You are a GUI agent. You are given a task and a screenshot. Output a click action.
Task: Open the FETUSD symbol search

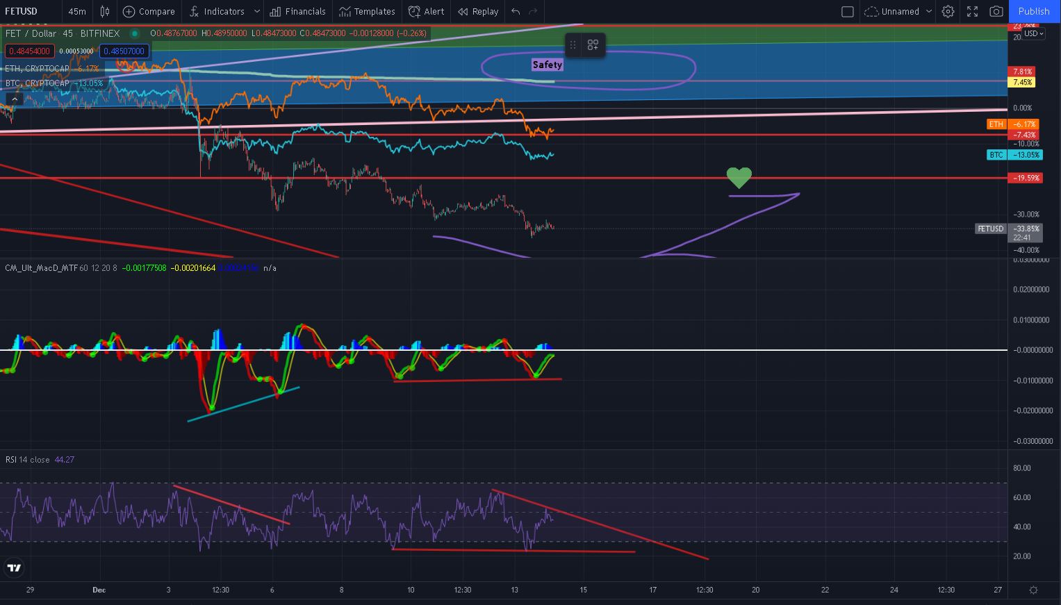(x=22, y=11)
